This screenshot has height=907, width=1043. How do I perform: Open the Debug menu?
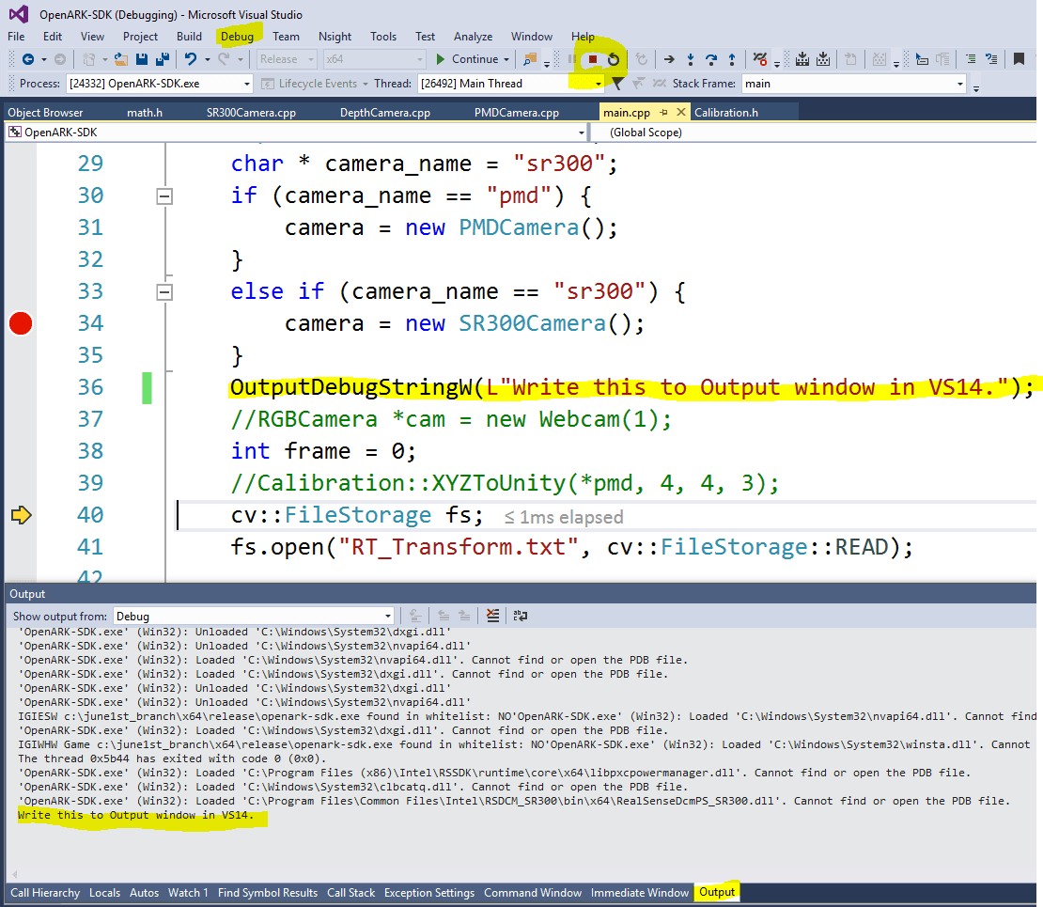pos(237,37)
